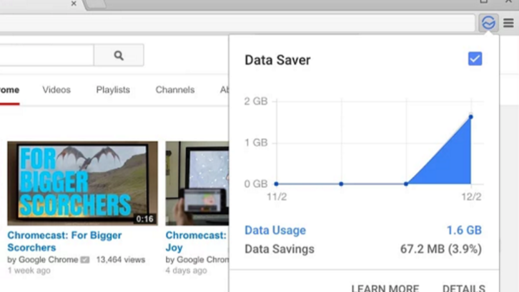Click the Data Usage label

pyautogui.click(x=275, y=230)
